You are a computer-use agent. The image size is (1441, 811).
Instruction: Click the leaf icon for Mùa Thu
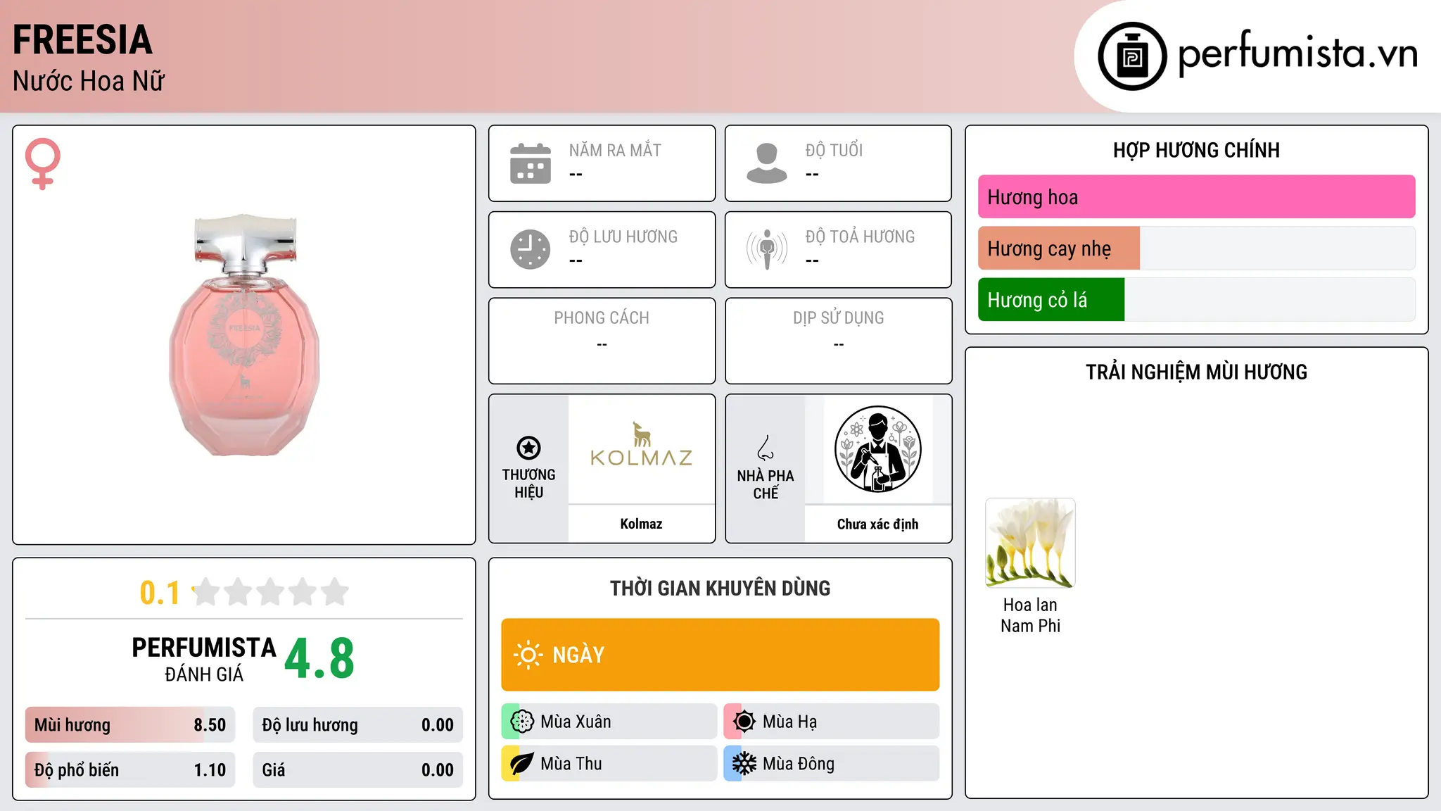click(522, 764)
